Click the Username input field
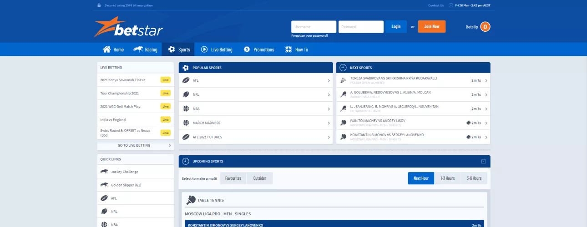 click(x=314, y=27)
